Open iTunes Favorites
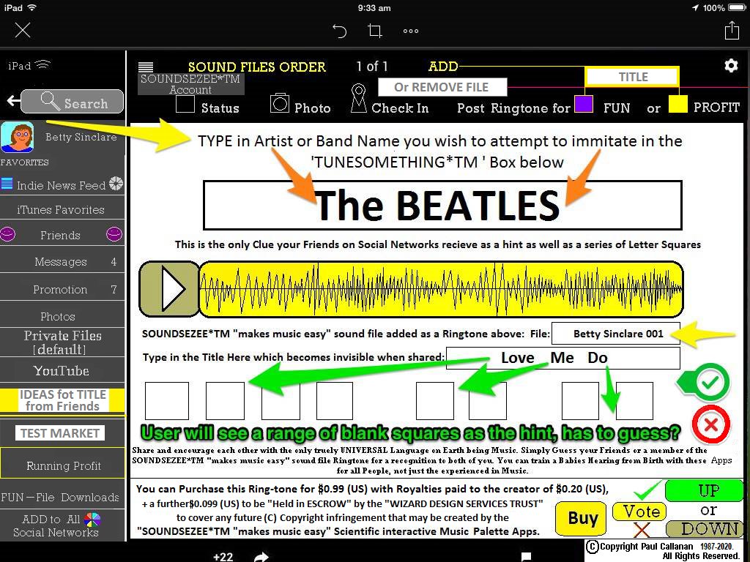750x562 pixels. click(62, 209)
